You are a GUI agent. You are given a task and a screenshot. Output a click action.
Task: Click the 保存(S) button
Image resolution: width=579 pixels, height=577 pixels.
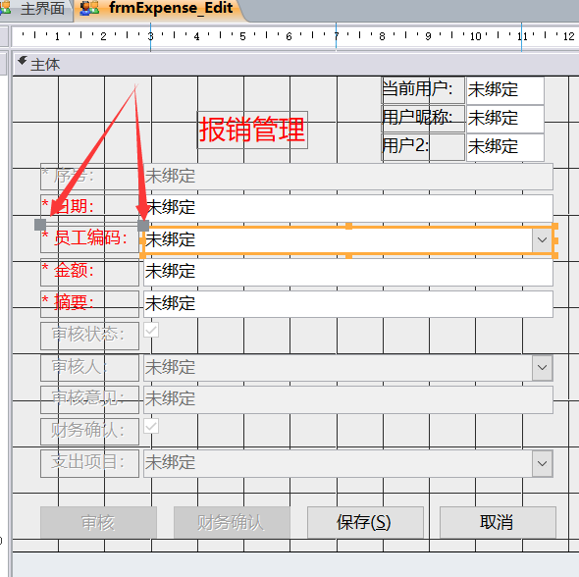tap(365, 522)
